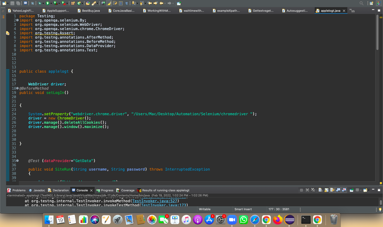Toggle Block Selection mode icon
Image resolution: width=383 pixels, height=227 pixels.
(x=121, y=3)
